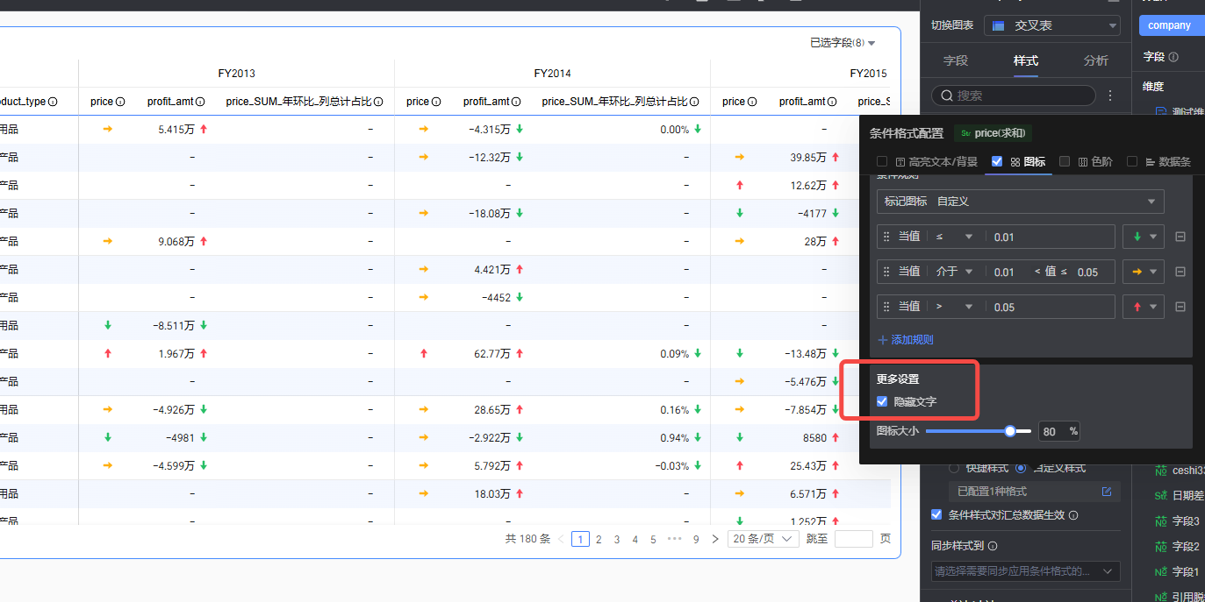
Task: Click the 图标大小 slider handle
Action: (x=1010, y=431)
